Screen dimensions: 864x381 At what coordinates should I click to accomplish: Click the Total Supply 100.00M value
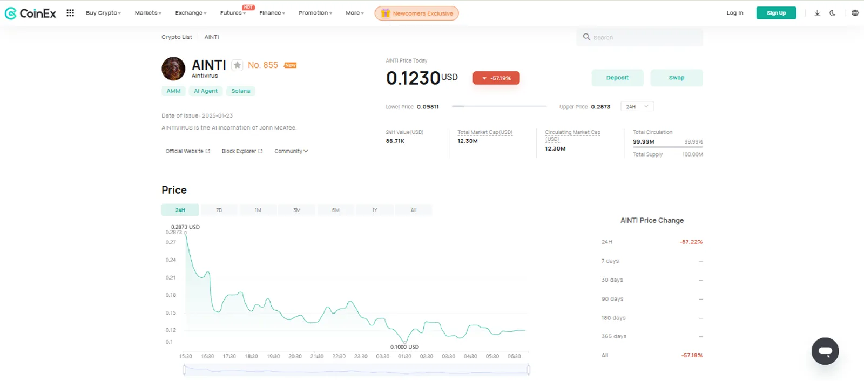point(692,154)
